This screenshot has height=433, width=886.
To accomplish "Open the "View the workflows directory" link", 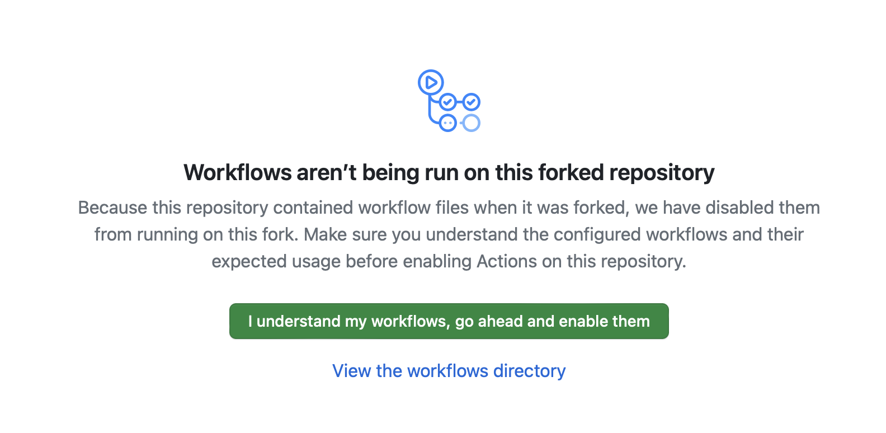I will [x=449, y=371].
